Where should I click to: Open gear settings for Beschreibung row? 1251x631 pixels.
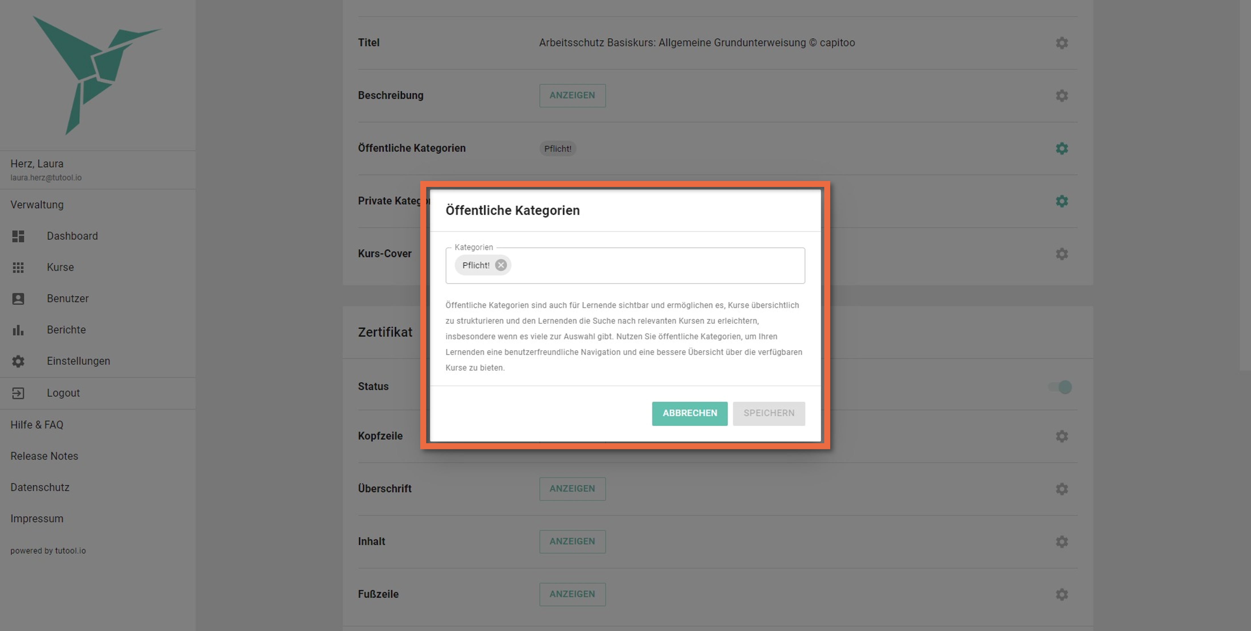(1062, 96)
